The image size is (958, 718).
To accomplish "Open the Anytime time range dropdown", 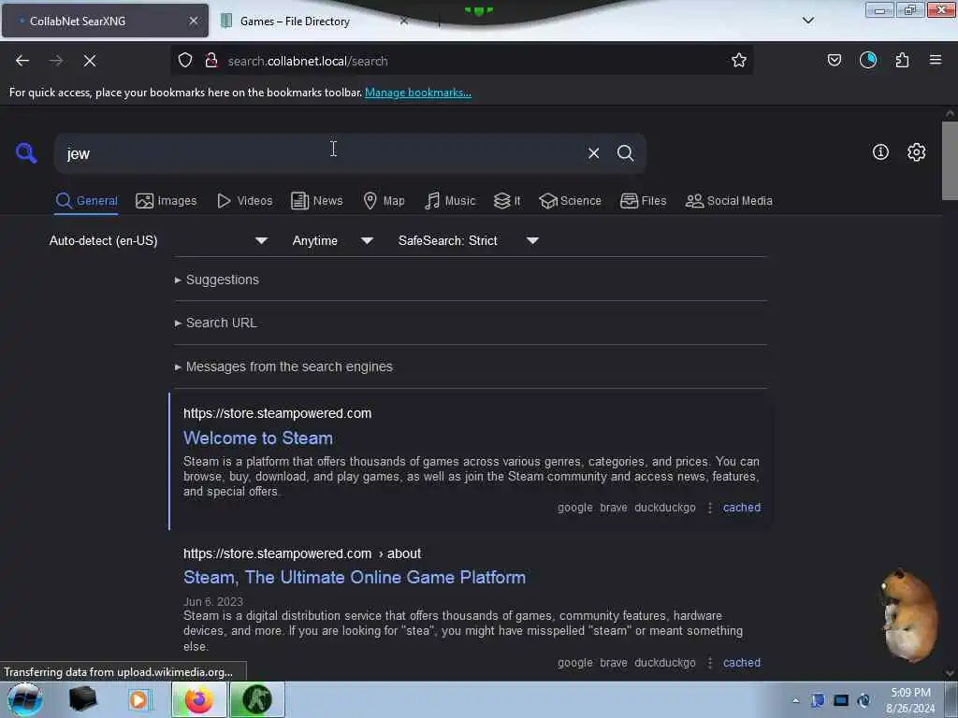I will (x=332, y=240).
